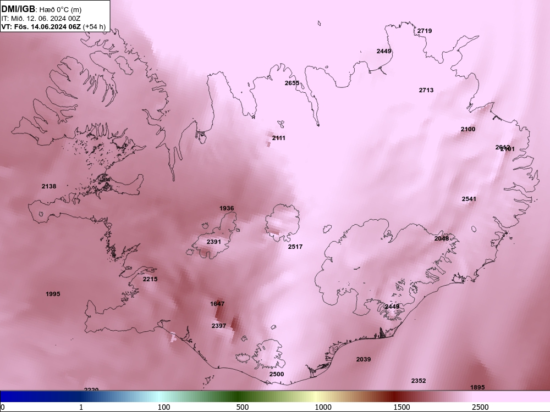
Task: Click the 2500 label on the glacier
Action: pos(277,374)
